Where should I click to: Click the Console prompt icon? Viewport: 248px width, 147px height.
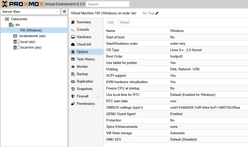73,30
